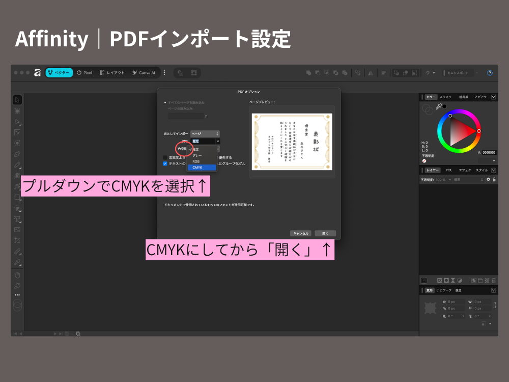
Task: Select the Artboard tool
Action: (17, 111)
